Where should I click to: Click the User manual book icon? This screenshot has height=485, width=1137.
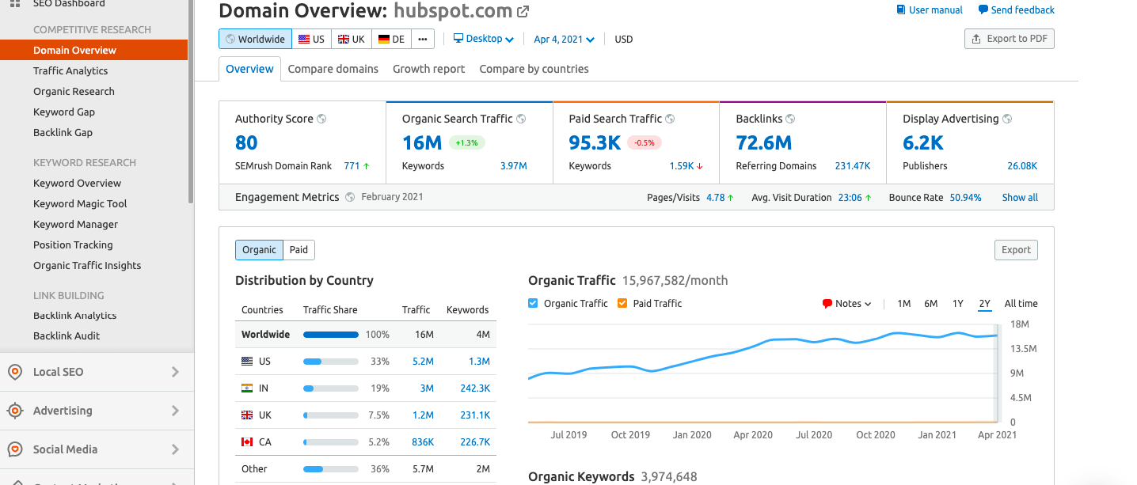click(x=901, y=10)
